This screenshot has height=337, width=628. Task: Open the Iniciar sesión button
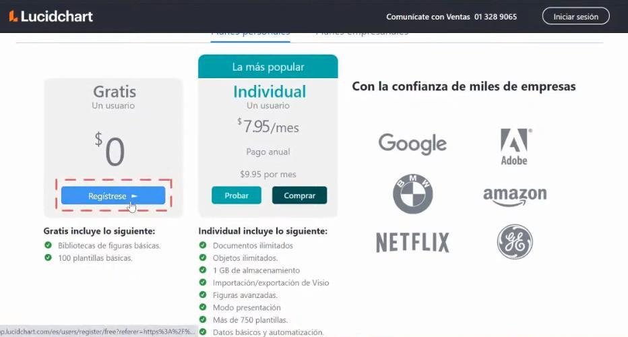pyautogui.click(x=575, y=16)
